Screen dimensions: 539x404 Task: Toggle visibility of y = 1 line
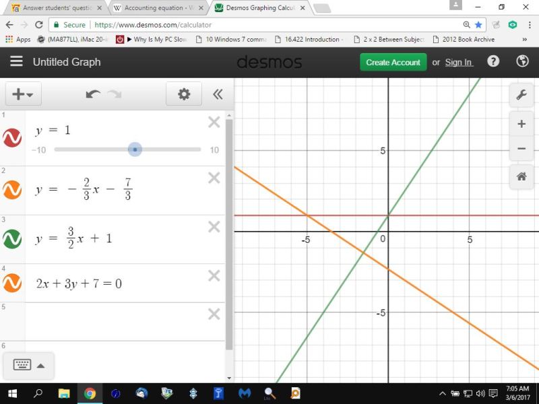12,138
